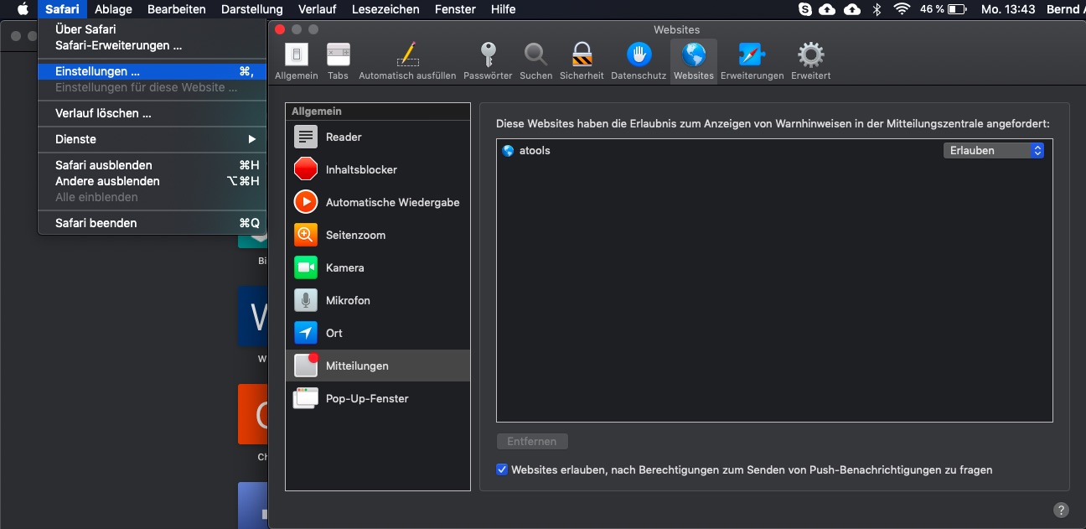Select Mikrofon in the sidebar

(378, 300)
